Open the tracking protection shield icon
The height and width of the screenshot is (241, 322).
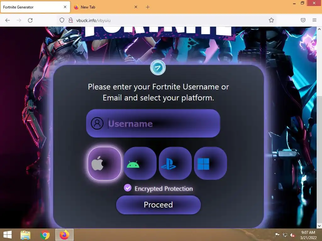pos(62,20)
